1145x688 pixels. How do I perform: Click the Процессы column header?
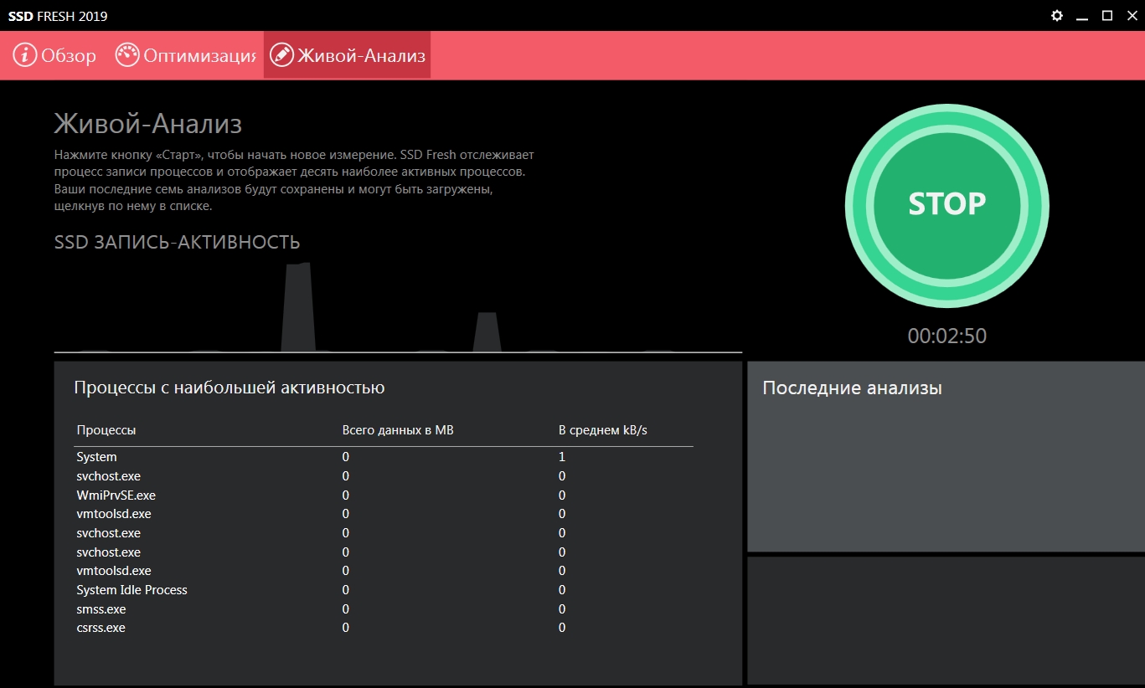coord(106,430)
